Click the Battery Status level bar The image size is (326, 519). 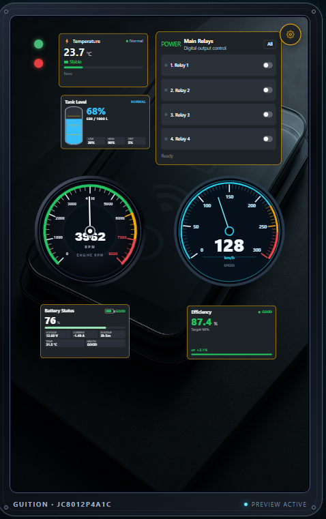coord(85,327)
